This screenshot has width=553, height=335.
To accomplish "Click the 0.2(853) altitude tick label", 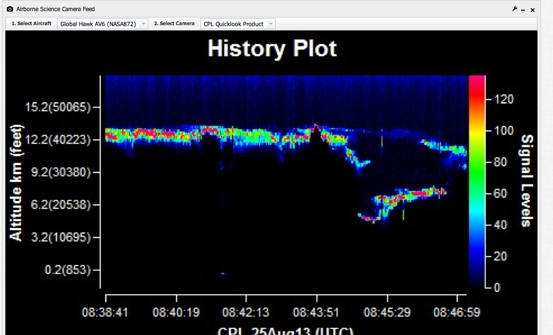I will [68, 270].
